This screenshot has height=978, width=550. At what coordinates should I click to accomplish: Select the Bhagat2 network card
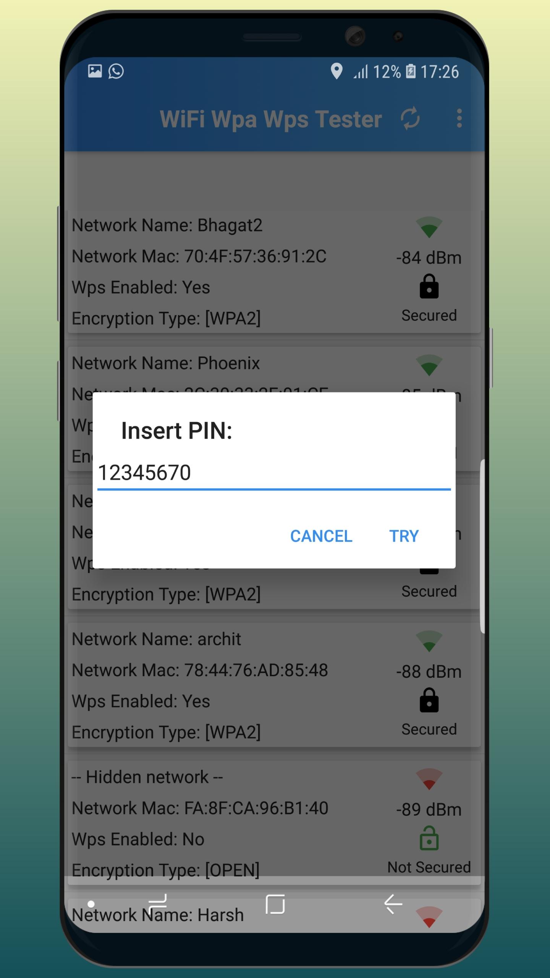pos(274,271)
